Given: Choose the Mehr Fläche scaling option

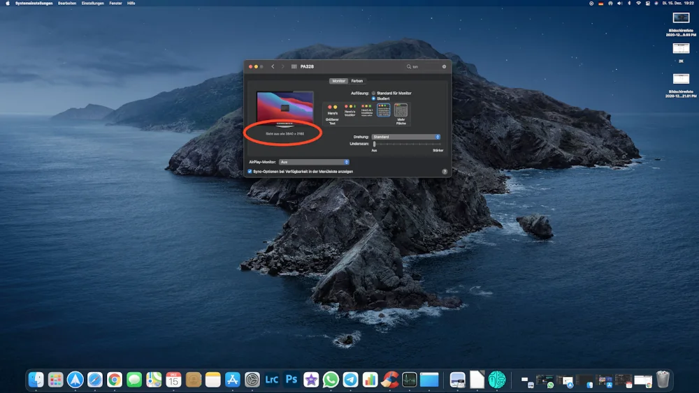Looking at the screenshot, I should coord(401,114).
